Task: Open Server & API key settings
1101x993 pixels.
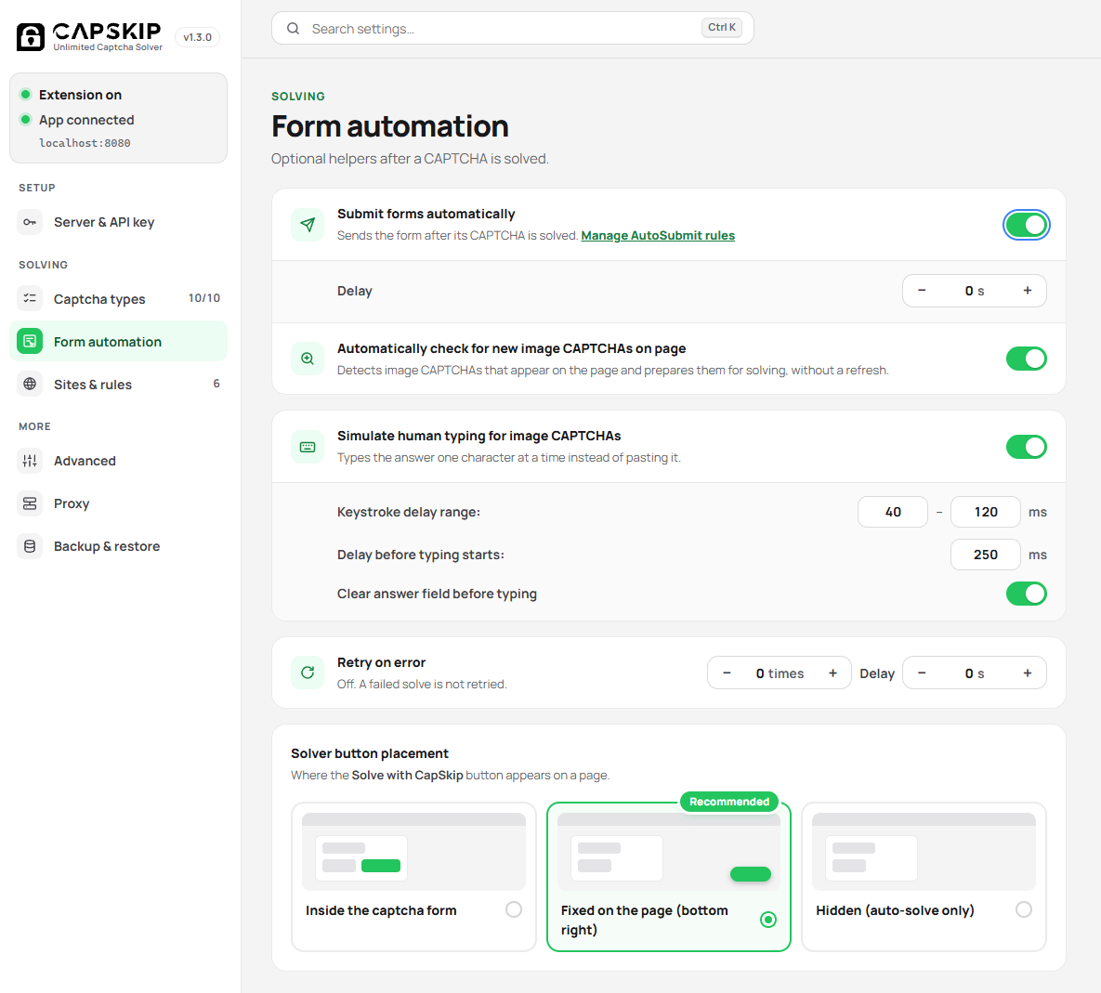Action: 118,222
